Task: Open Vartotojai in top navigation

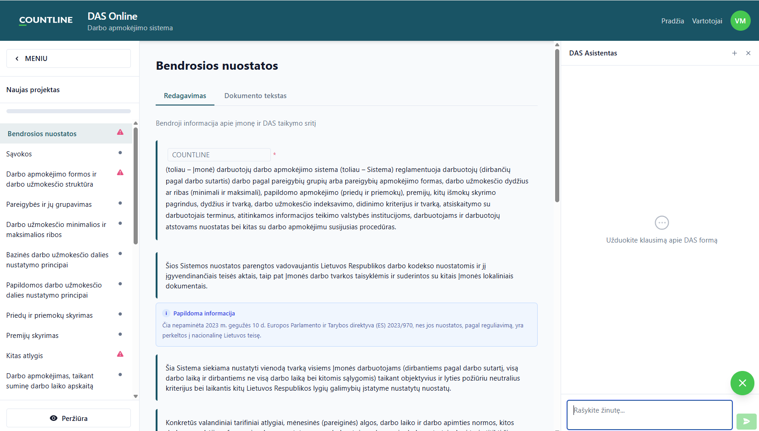Action: pos(707,21)
